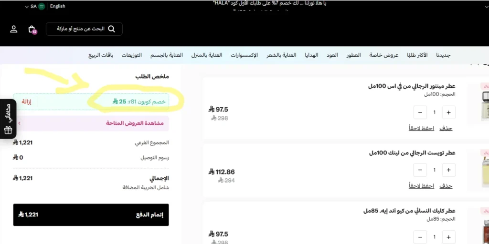This screenshot has height=244, width=489.
Task: Open the الهدايا menu
Action: [x=311, y=55]
